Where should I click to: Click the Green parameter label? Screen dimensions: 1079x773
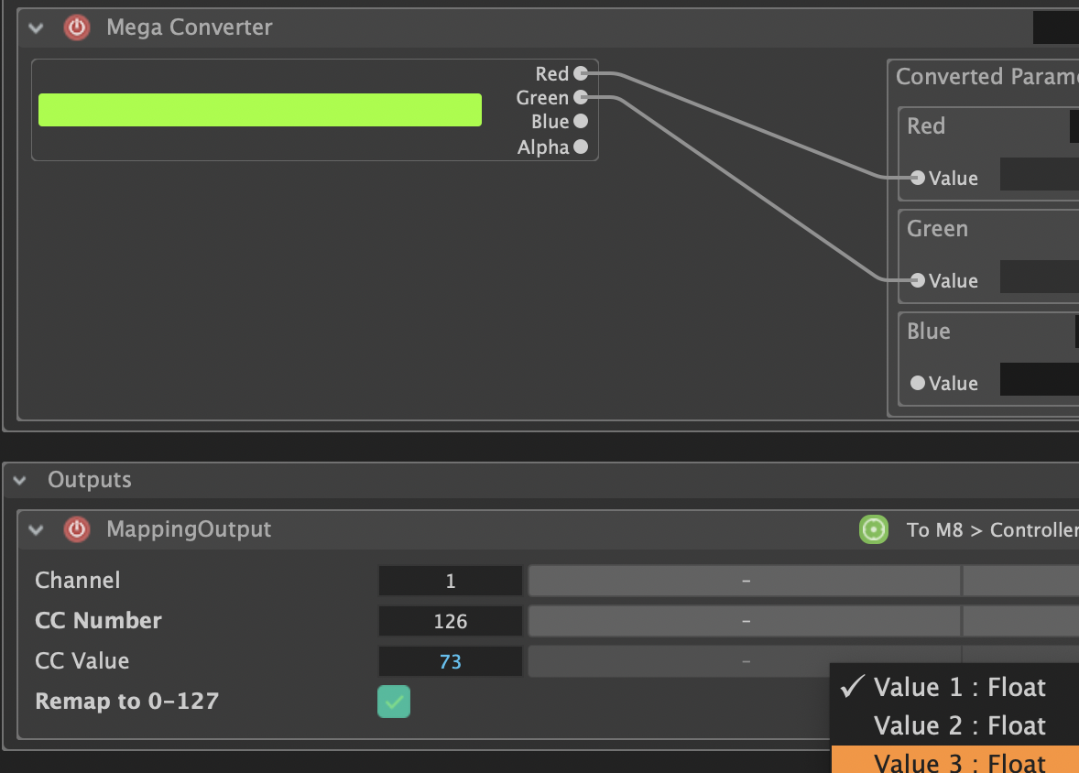pyautogui.click(x=937, y=229)
